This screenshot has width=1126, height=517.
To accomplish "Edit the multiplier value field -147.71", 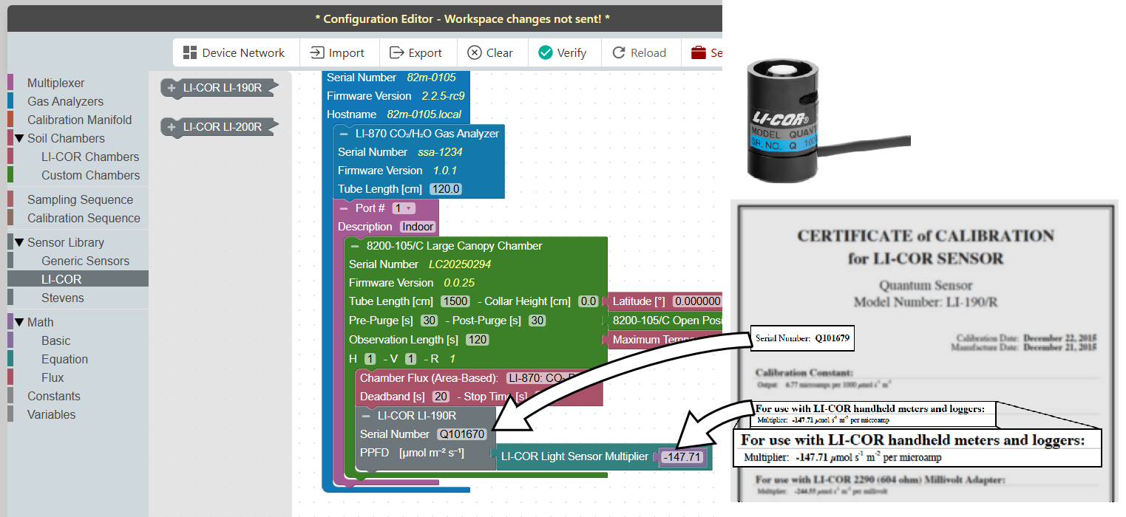I will point(682,457).
